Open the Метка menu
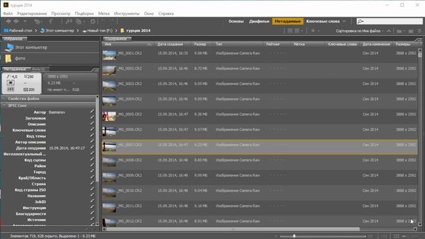The image size is (425, 239). point(104,13)
